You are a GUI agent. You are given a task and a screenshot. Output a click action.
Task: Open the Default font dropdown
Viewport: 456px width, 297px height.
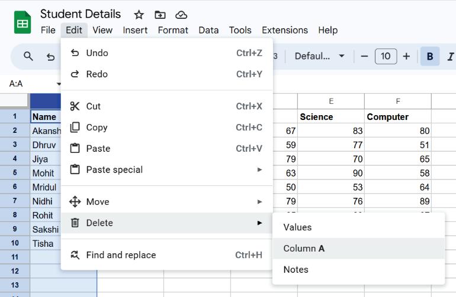(x=320, y=56)
